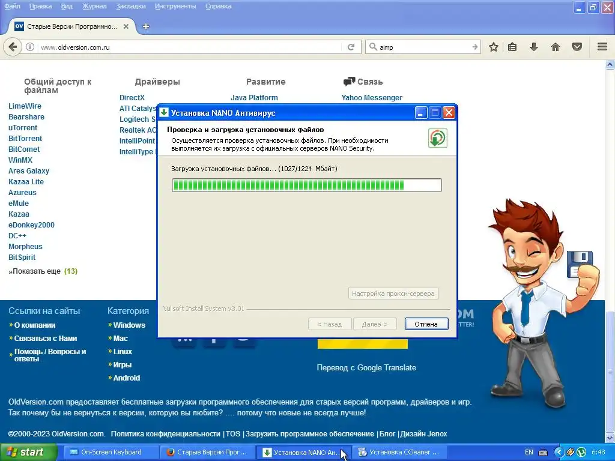
Task: Open the LimeWire link
Action: tap(25, 106)
